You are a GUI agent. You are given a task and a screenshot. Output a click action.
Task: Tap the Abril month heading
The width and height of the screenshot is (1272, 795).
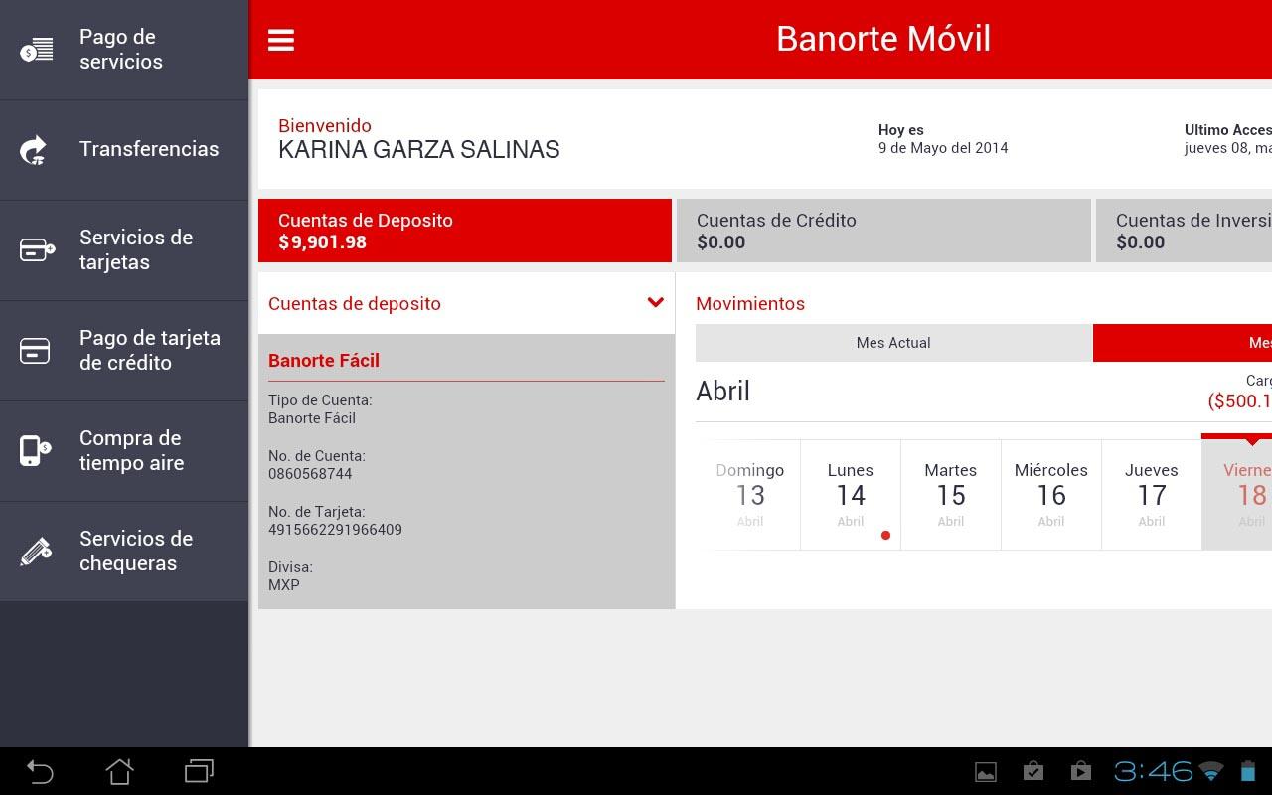[723, 392]
